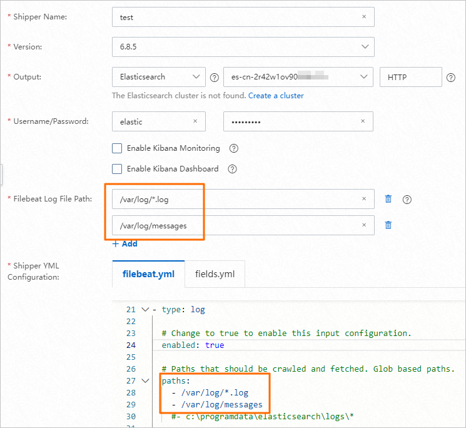Enable Kibana Monitoring checkbox
The image size is (466, 428).
117,148
